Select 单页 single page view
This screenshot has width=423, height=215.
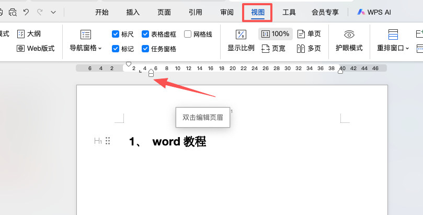click(x=309, y=34)
